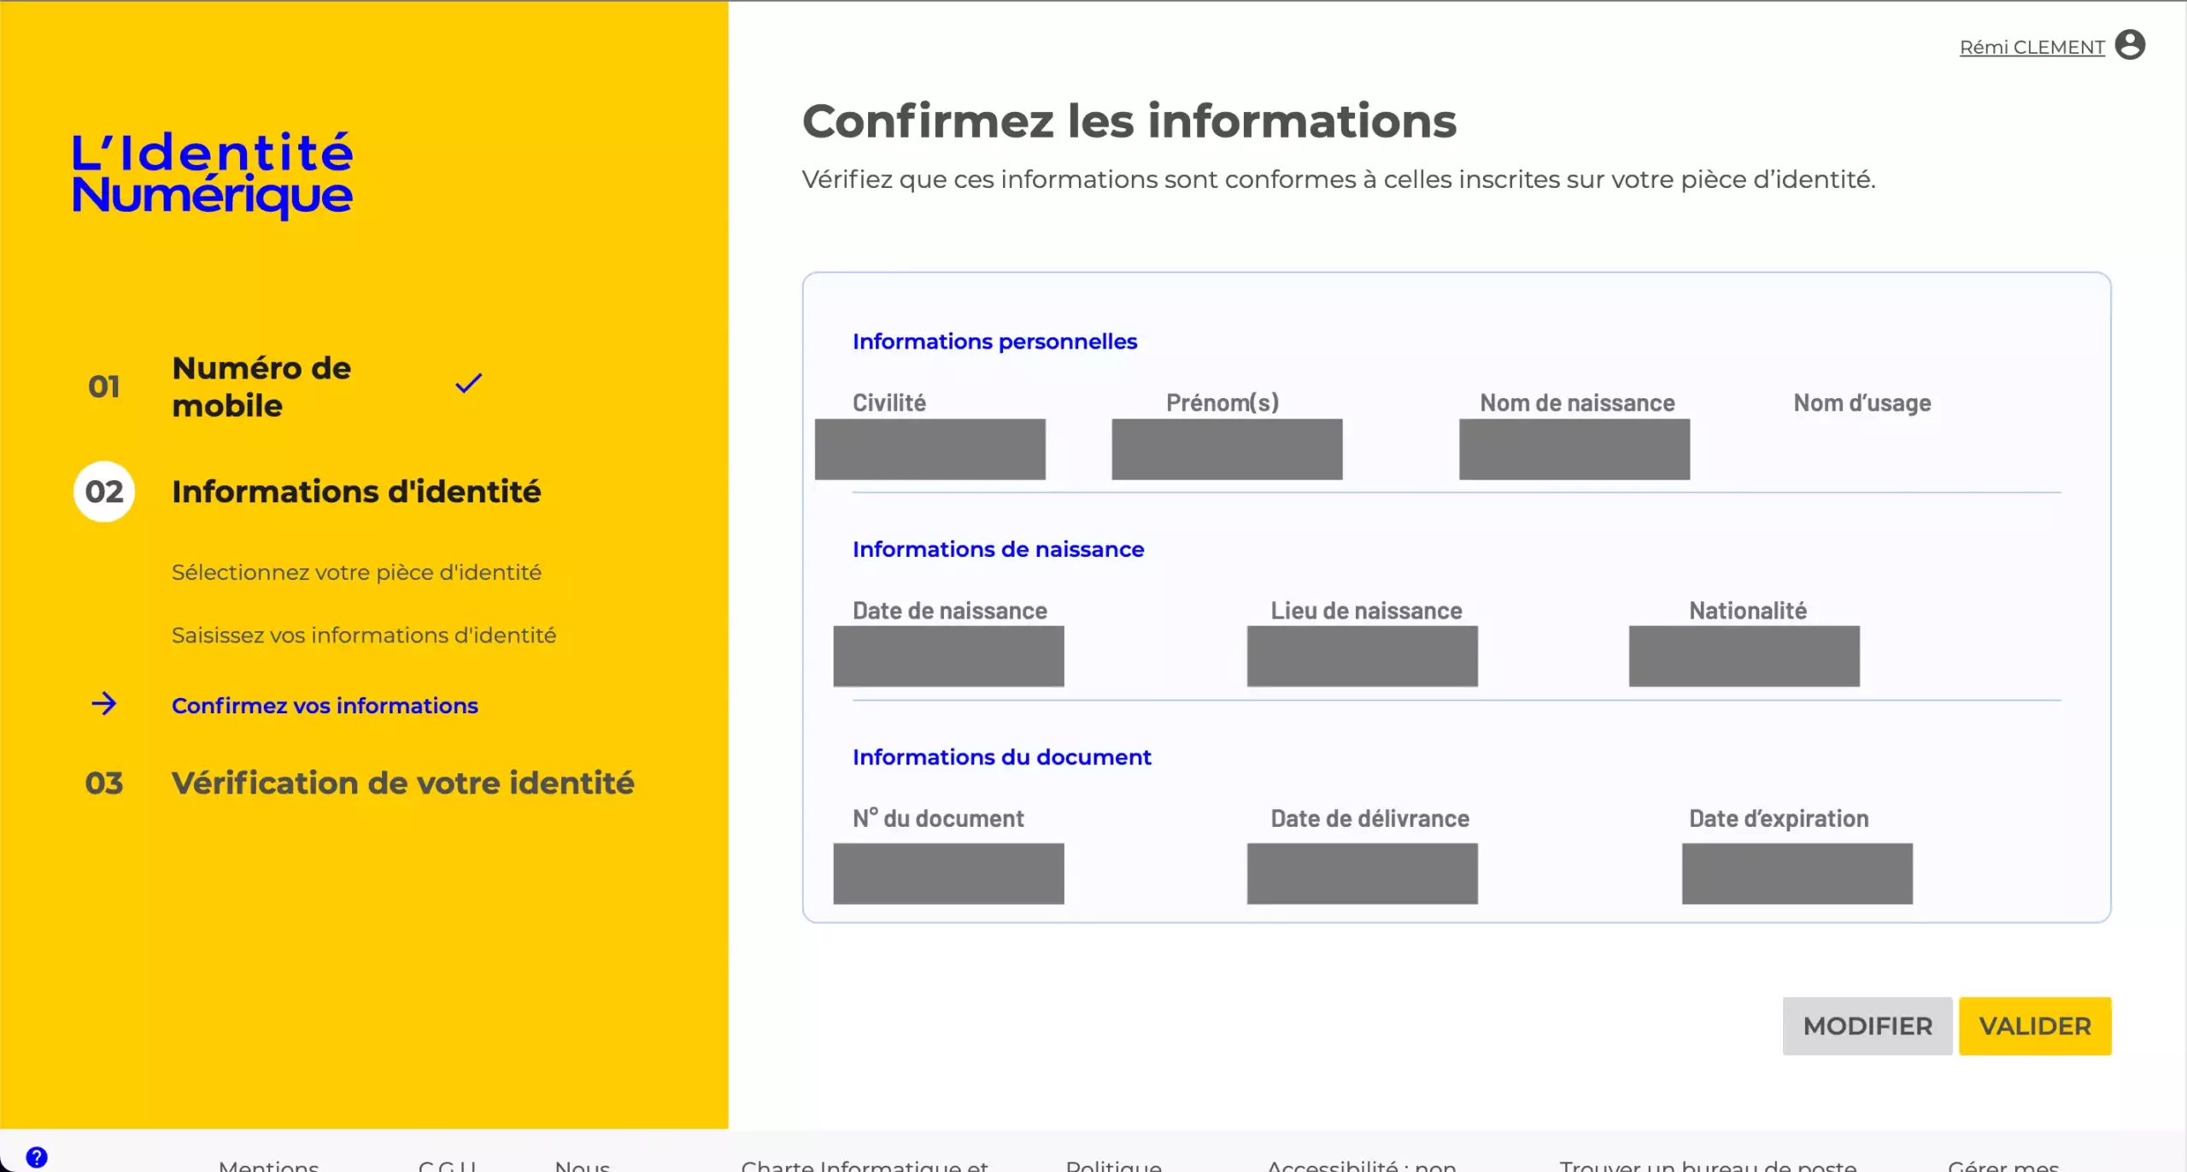The image size is (2187, 1172).
Task: Click the Lieu de naissance label
Action: point(1366,610)
